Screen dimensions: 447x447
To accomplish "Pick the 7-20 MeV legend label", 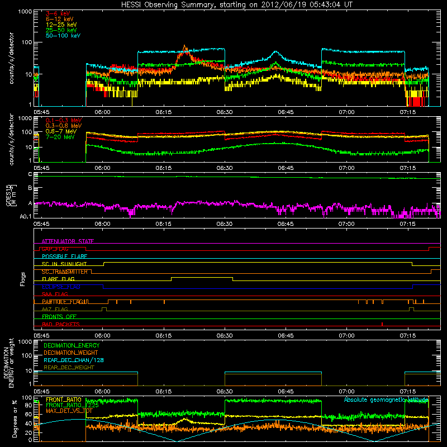I will click(60, 137).
